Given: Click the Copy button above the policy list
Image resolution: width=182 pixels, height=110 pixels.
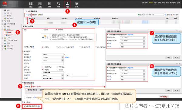Looking at the screenshot, I should click(41, 15).
